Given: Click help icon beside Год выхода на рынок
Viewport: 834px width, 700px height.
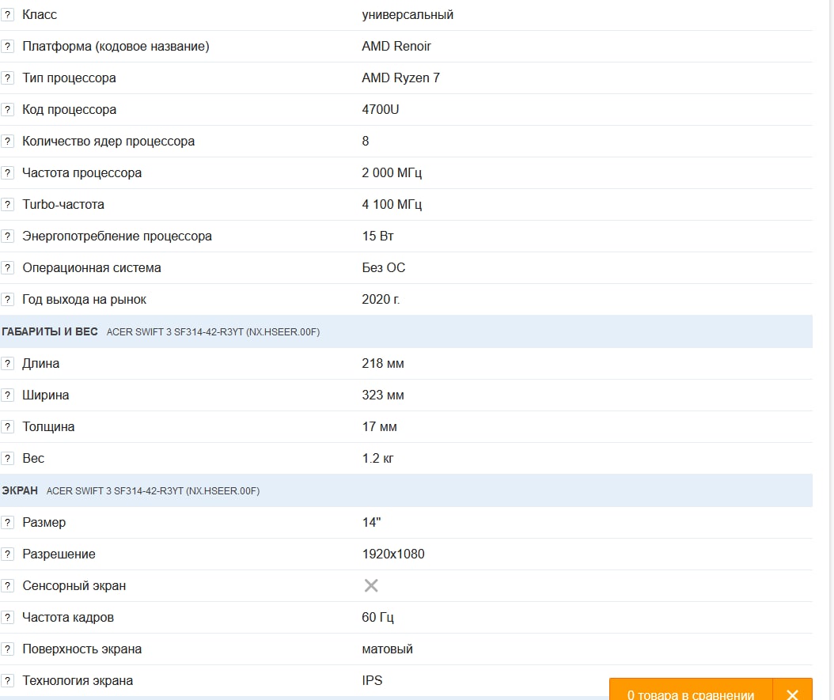Looking at the screenshot, I should (7, 299).
